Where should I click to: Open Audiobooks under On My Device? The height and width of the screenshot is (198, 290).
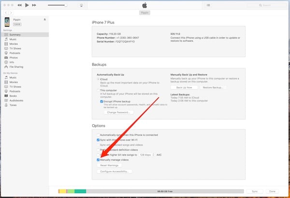[25, 100]
